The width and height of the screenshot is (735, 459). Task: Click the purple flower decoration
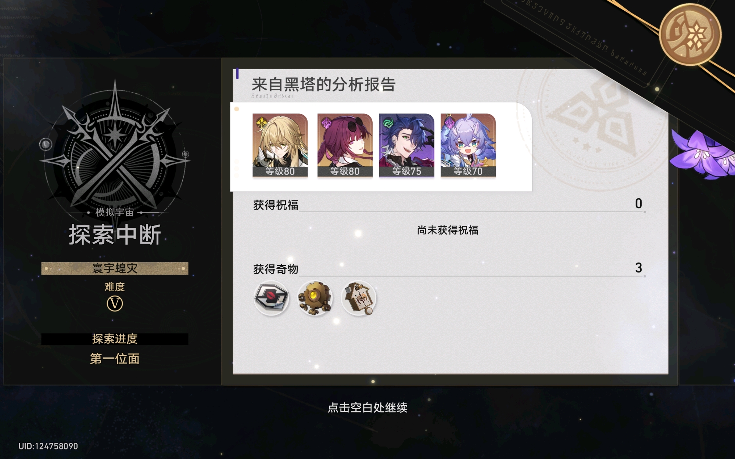702,154
